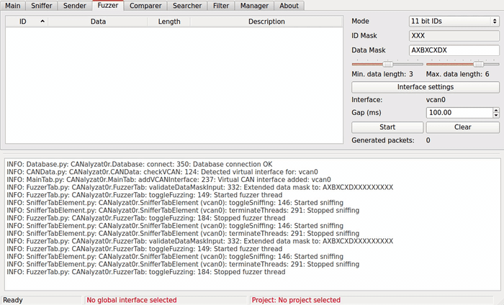This screenshot has width=504, height=305.
Task: Open the Mode dropdown showing 11 bit IDs
Action: click(x=454, y=21)
